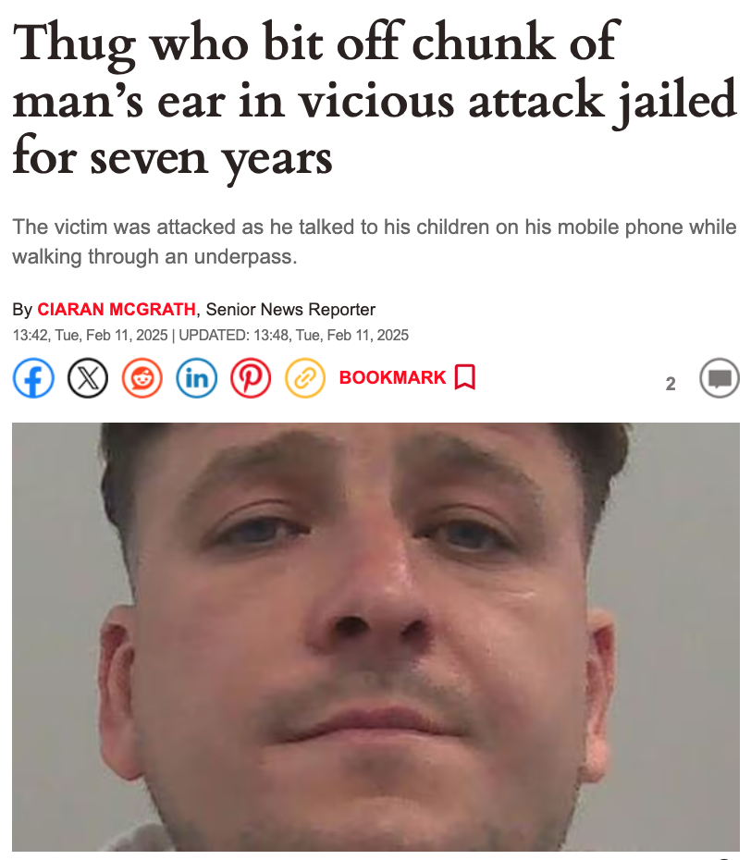751x860 pixels.
Task: Open the mugshot photo of the man
Action: [375, 637]
